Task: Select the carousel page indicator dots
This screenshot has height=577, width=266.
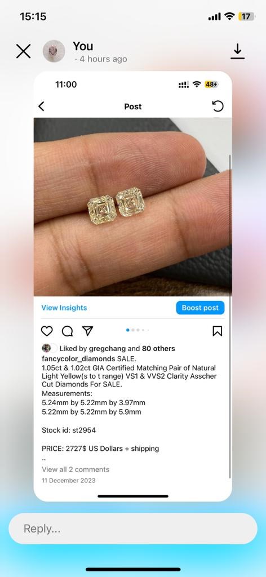Action: click(x=138, y=330)
